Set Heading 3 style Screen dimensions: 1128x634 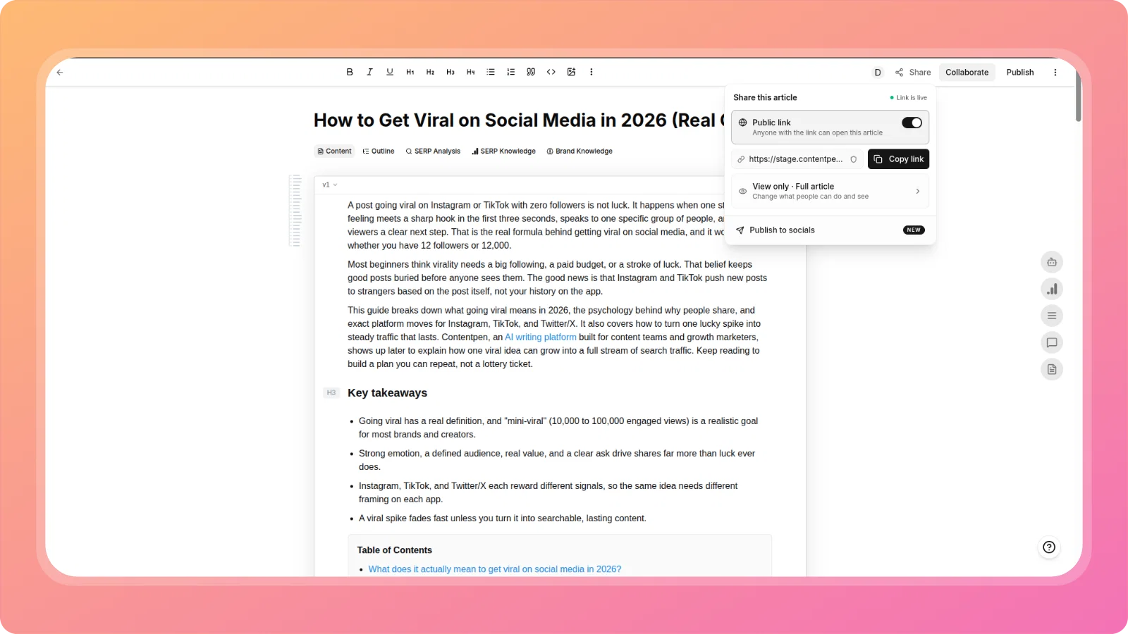(x=450, y=72)
